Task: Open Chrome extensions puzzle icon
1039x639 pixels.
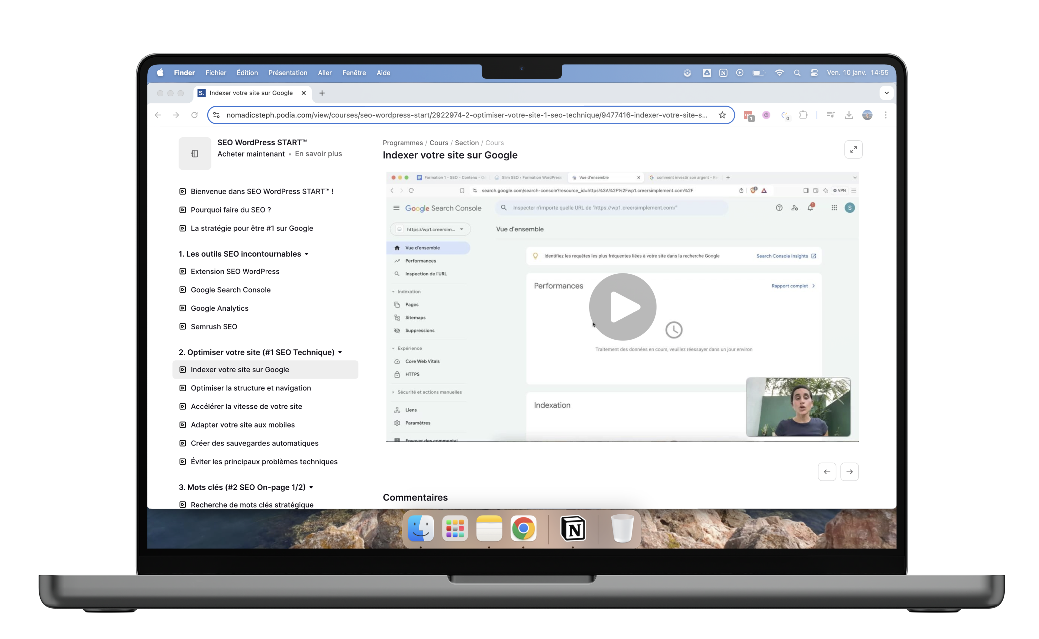Action: coord(803,115)
